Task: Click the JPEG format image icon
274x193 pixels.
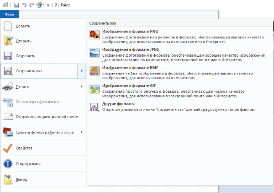Action: (95, 53)
